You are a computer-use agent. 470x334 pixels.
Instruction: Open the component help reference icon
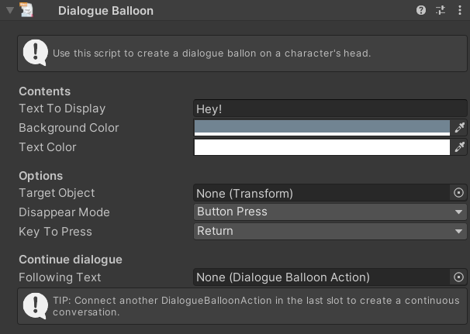pos(421,11)
